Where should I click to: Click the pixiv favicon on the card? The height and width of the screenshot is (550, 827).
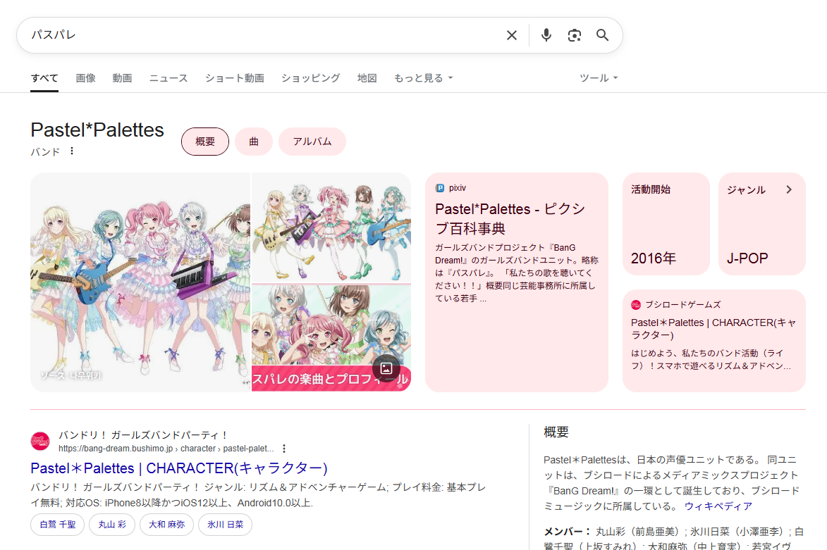coord(440,188)
